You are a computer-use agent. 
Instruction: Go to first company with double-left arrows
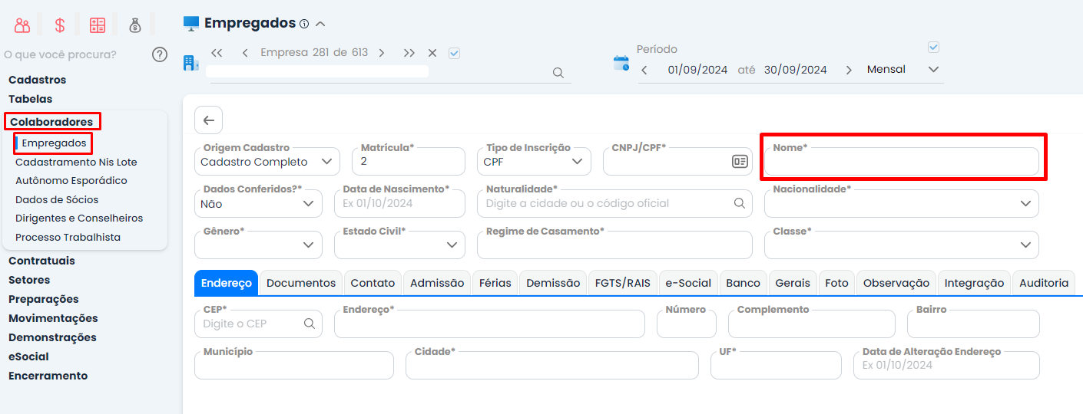[217, 53]
